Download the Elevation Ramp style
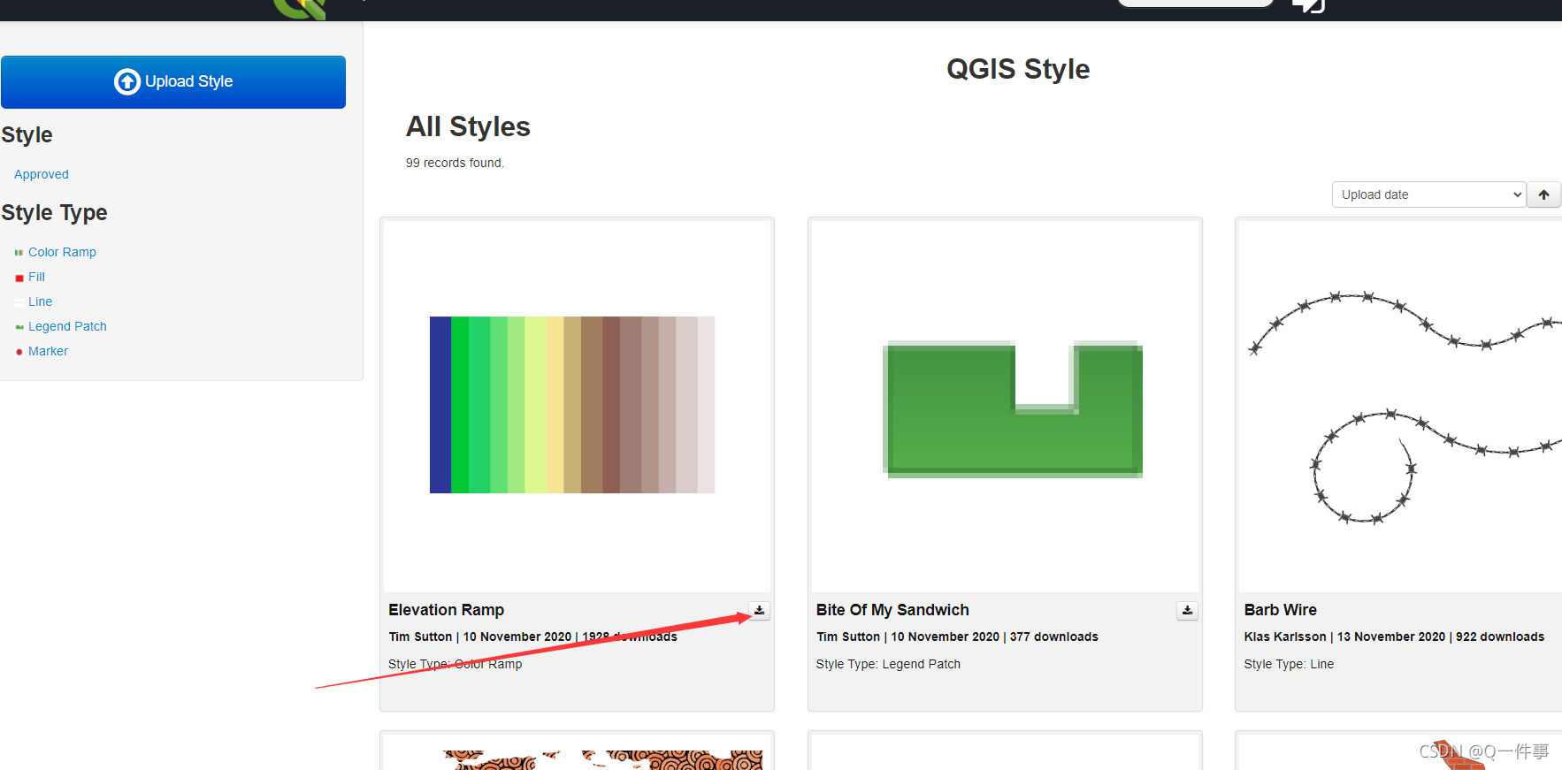This screenshot has height=770, width=1562. (759, 610)
